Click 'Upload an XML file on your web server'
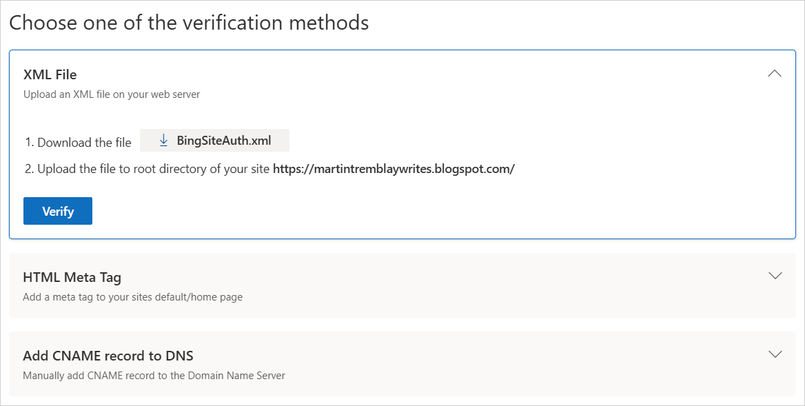 [112, 94]
